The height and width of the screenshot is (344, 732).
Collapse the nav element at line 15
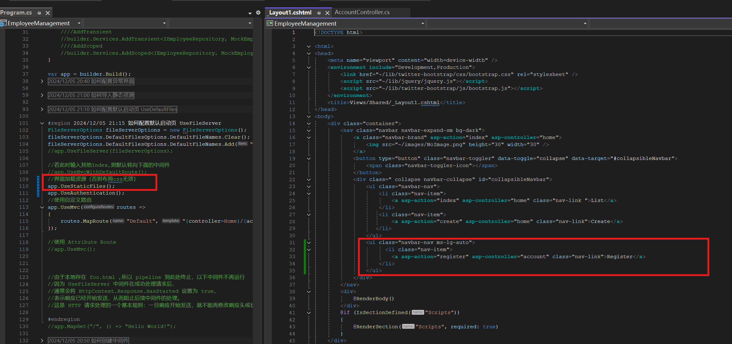(309, 130)
